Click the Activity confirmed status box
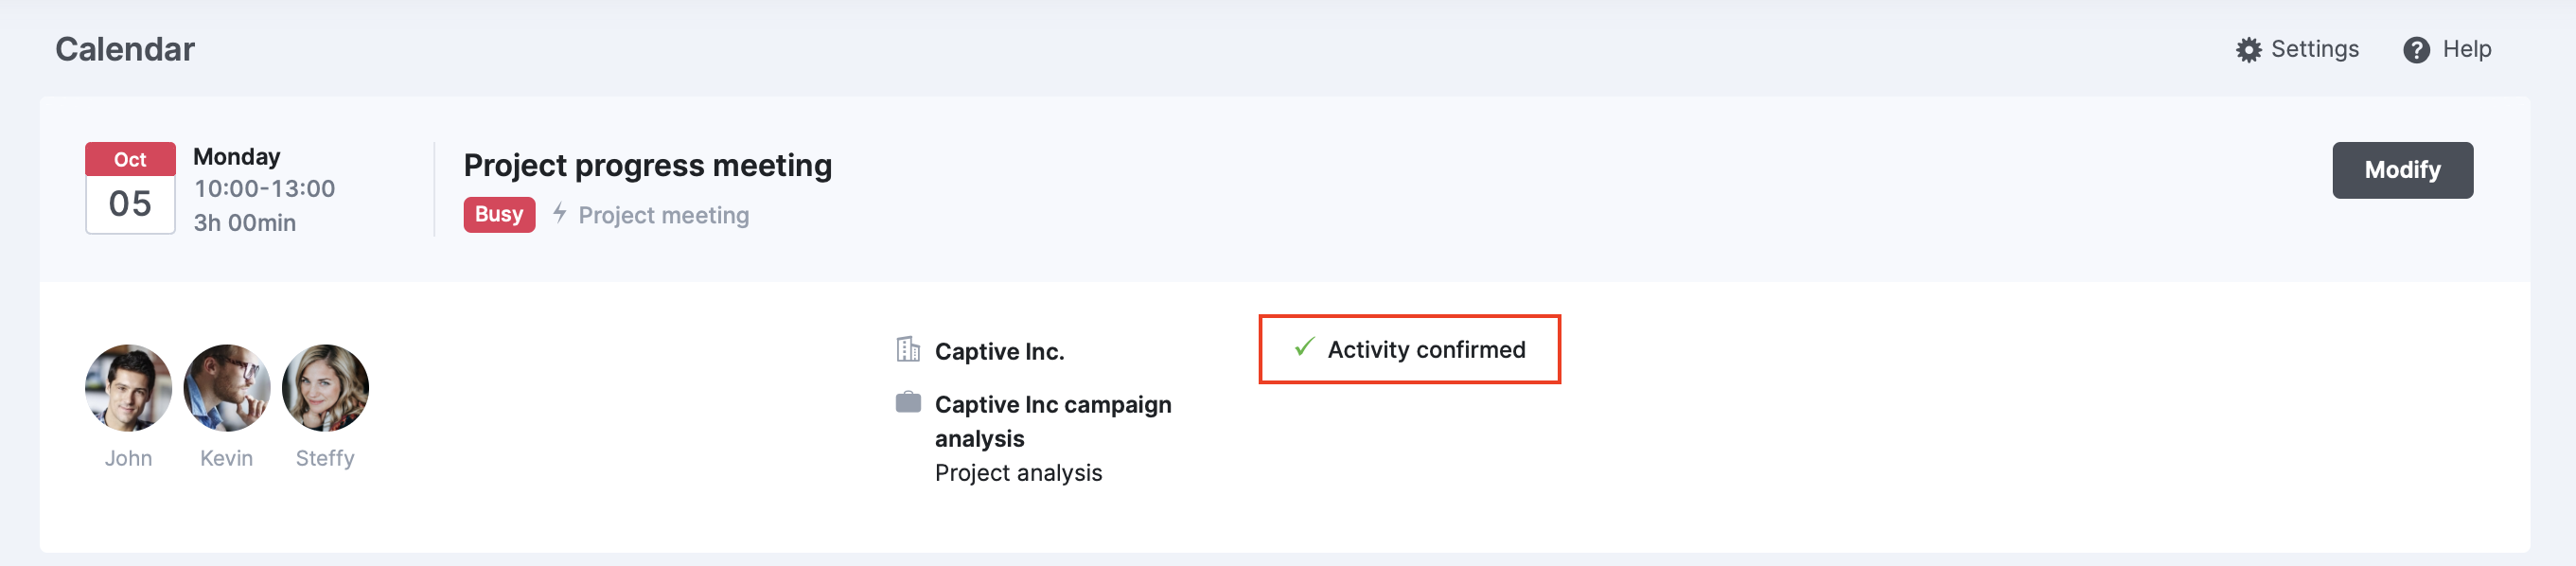2576x566 pixels. point(1409,349)
